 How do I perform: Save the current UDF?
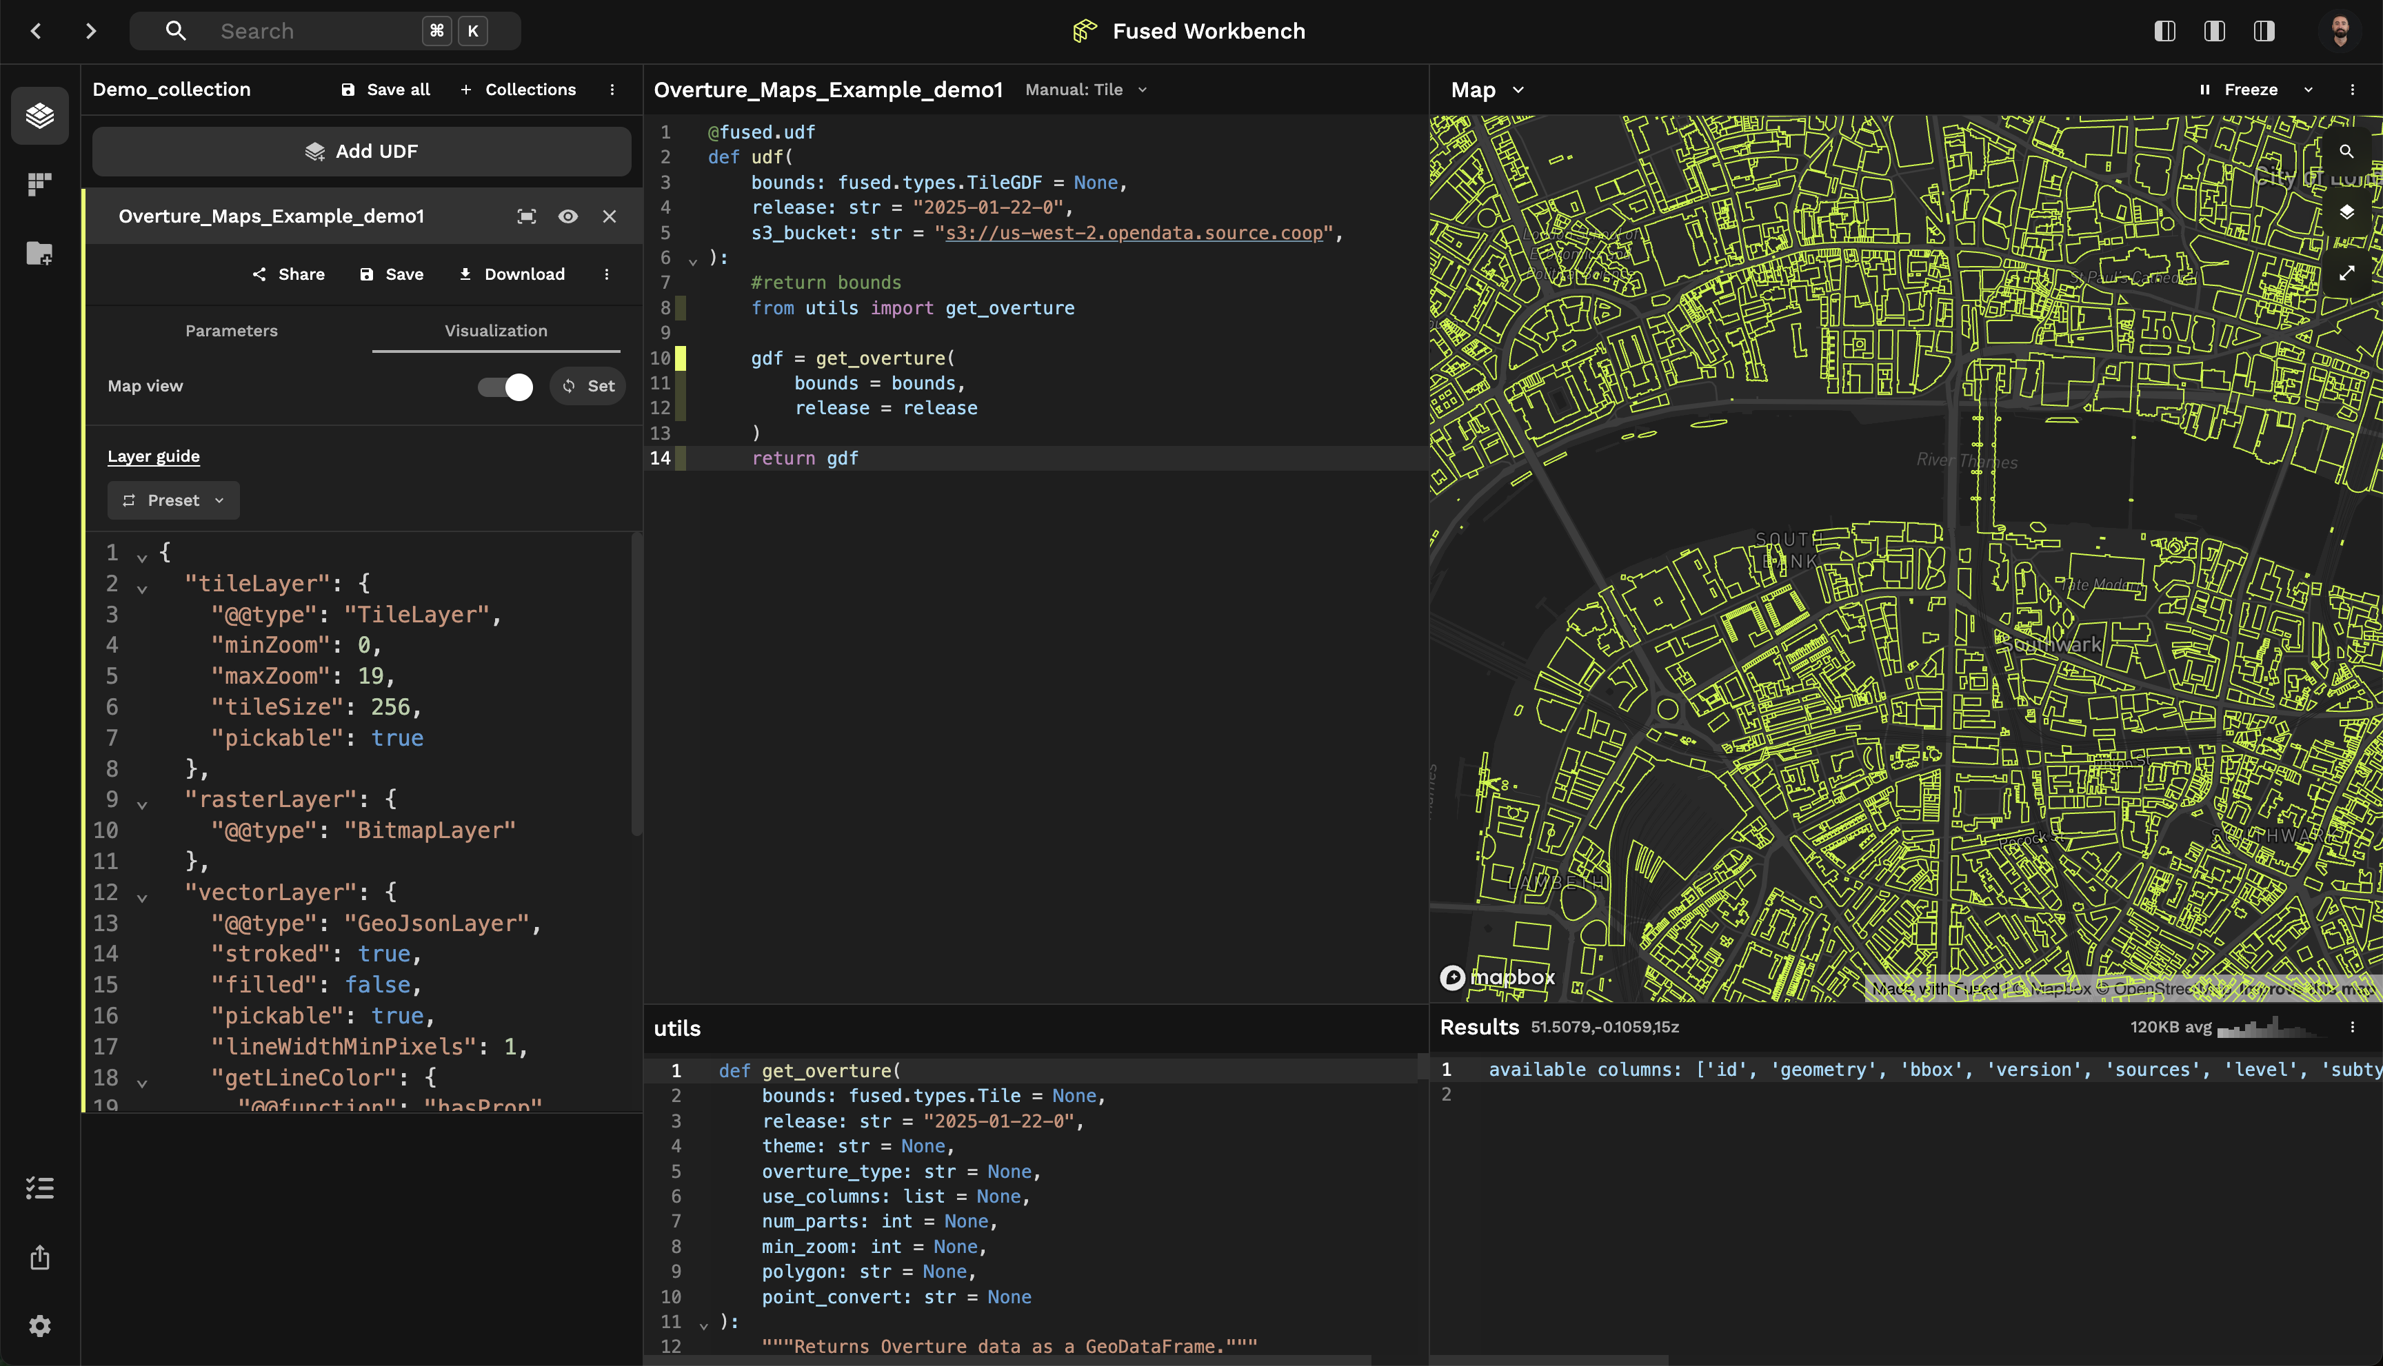pyautogui.click(x=392, y=274)
